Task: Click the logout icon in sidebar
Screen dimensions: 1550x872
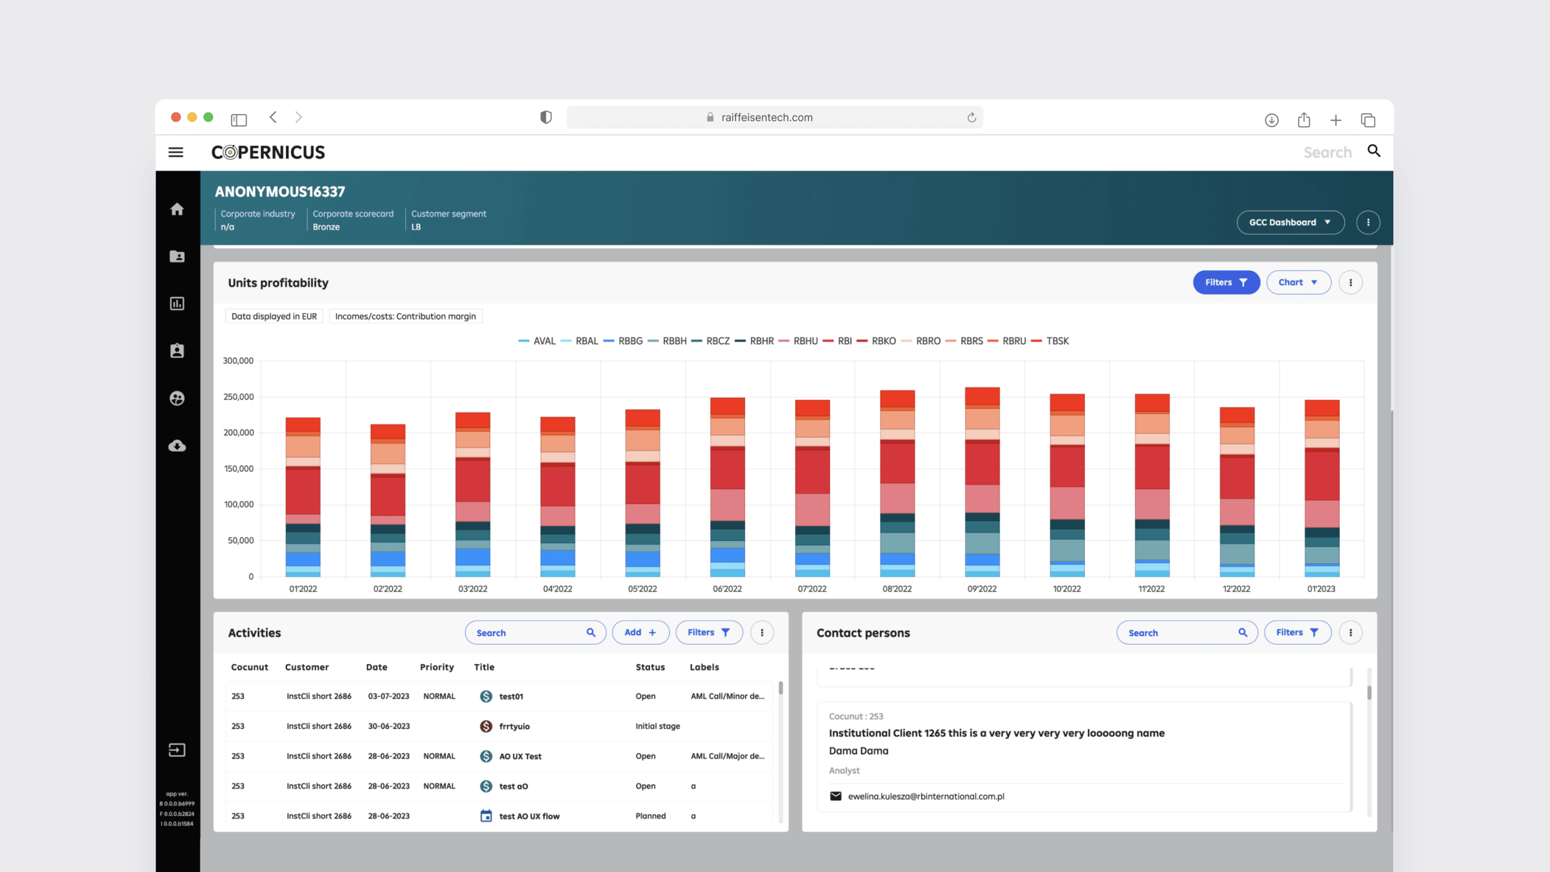Action: pos(177,750)
